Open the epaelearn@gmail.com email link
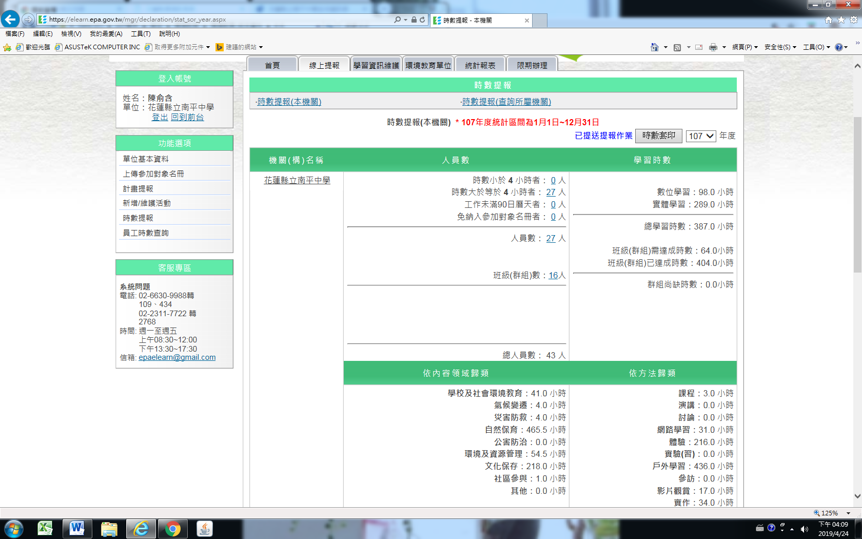 coord(177,358)
